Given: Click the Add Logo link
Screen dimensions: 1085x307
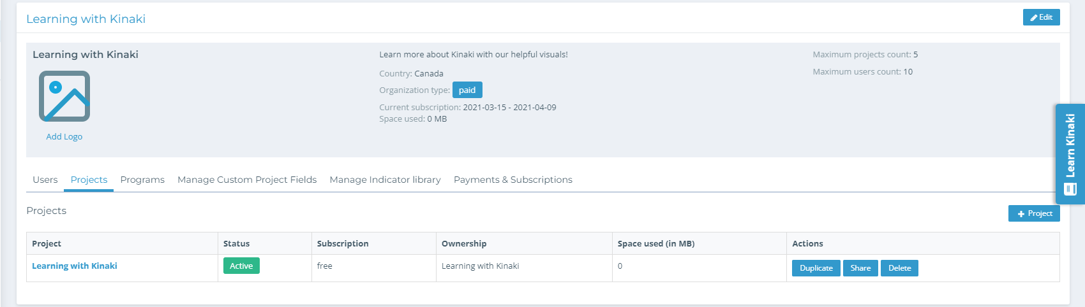Looking at the screenshot, I should (x=64, y=136).
